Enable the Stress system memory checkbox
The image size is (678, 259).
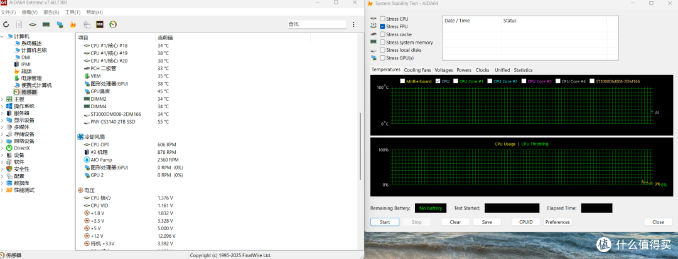[382, 43]
